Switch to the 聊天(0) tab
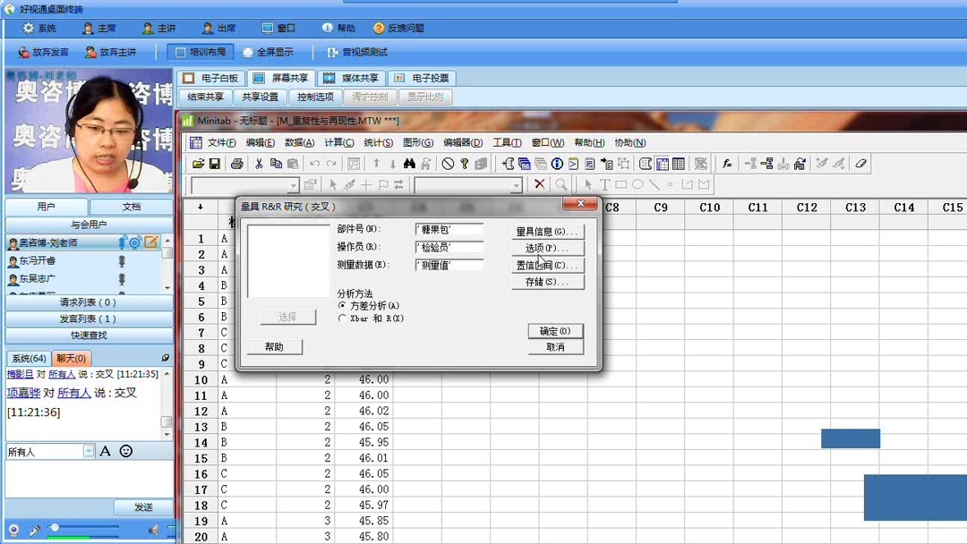Screen dimensions: 967x544 (x=70, y=357)
